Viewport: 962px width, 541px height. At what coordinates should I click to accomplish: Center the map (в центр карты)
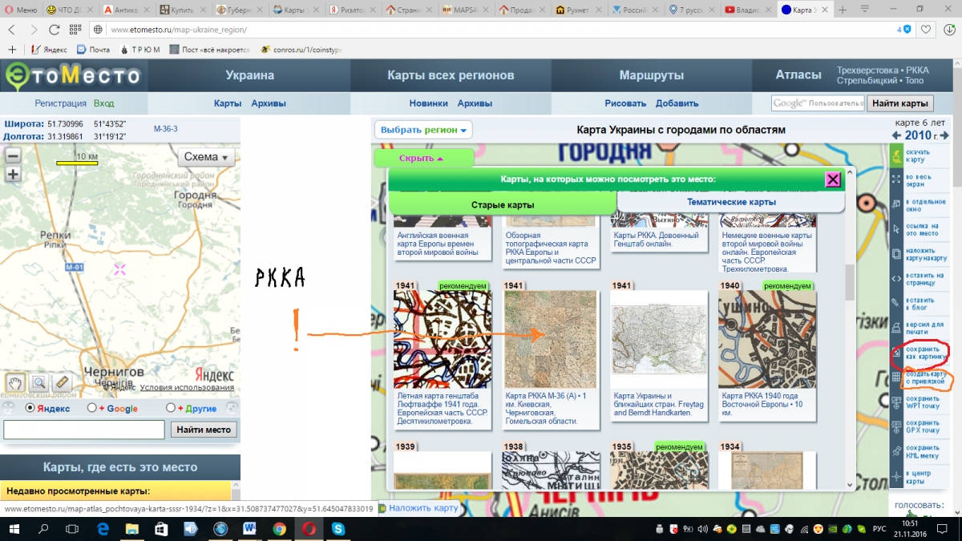tap(896, 476)
